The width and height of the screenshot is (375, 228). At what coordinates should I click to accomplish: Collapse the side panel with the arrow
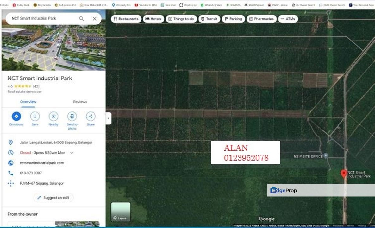[x=109, y=118]
